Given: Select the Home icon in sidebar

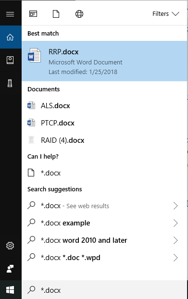Looking at the screenshot, I should [10, 37].
